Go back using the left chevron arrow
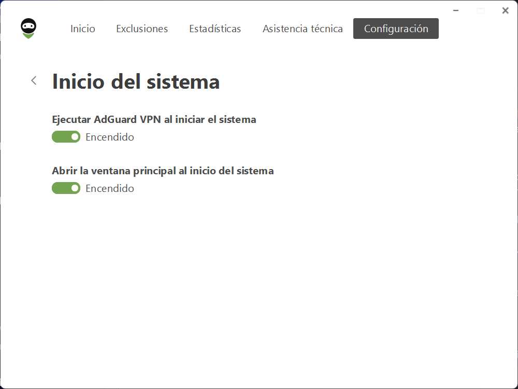Image resolution: width=518 pixels, height=389 pixels. point(34,80)
